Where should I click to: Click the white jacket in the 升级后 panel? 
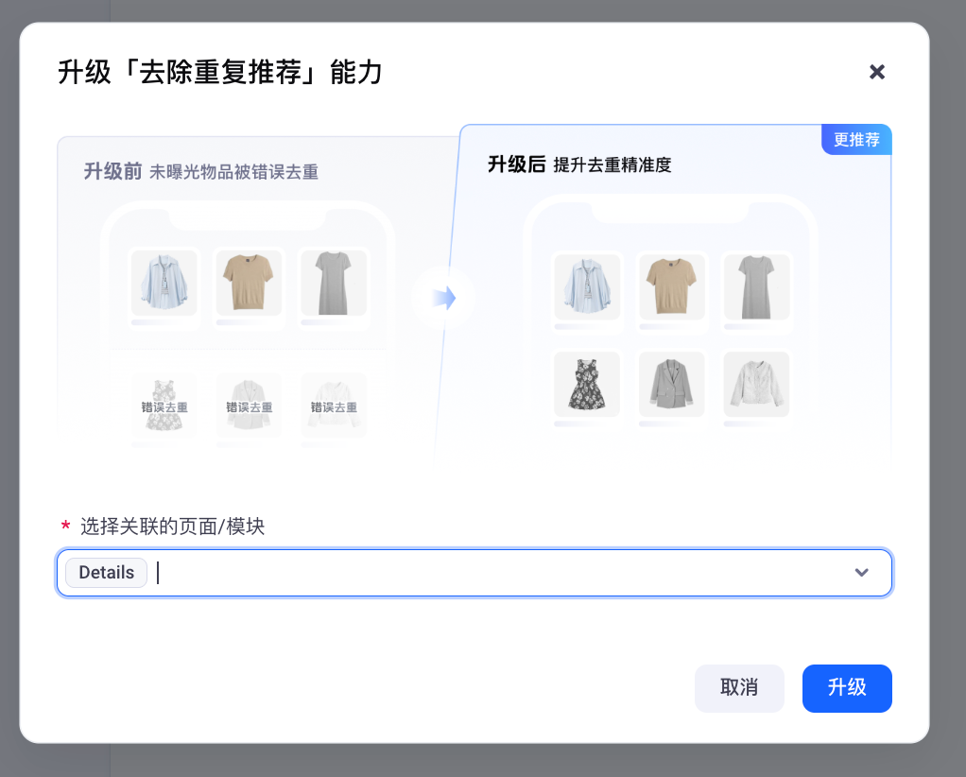point(756,384)
